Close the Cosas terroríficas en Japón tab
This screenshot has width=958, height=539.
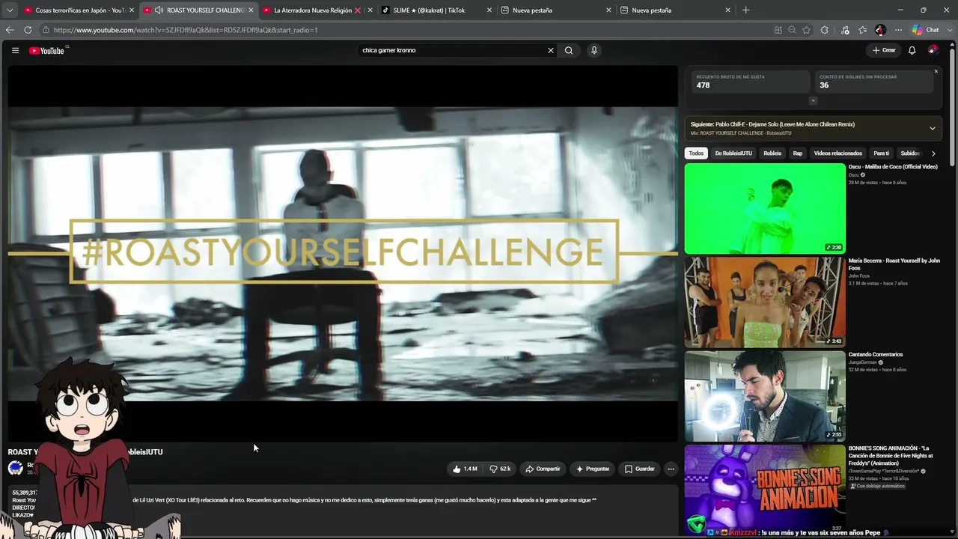132,10
